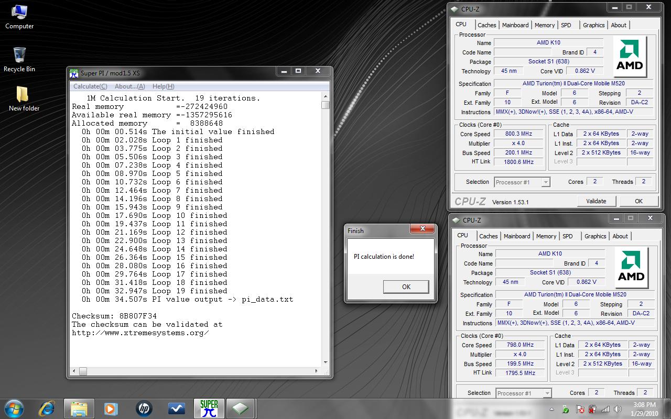Image resolution: width=671 pixels, height=419 pixels.
Task: Click Super PI vertical scrollbar down arrow
Action: pos(326,362)
